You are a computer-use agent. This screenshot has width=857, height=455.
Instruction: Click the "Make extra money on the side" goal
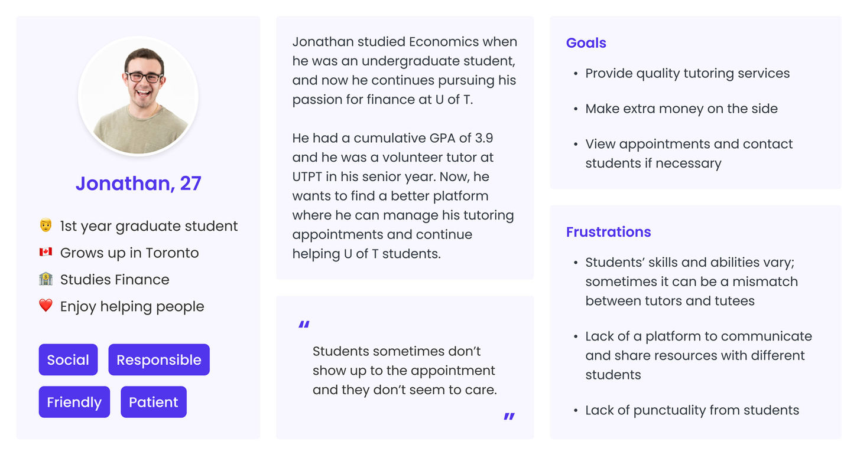coord(681,109)
